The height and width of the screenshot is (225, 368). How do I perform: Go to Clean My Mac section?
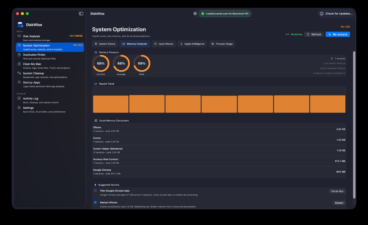click(50, 66)
